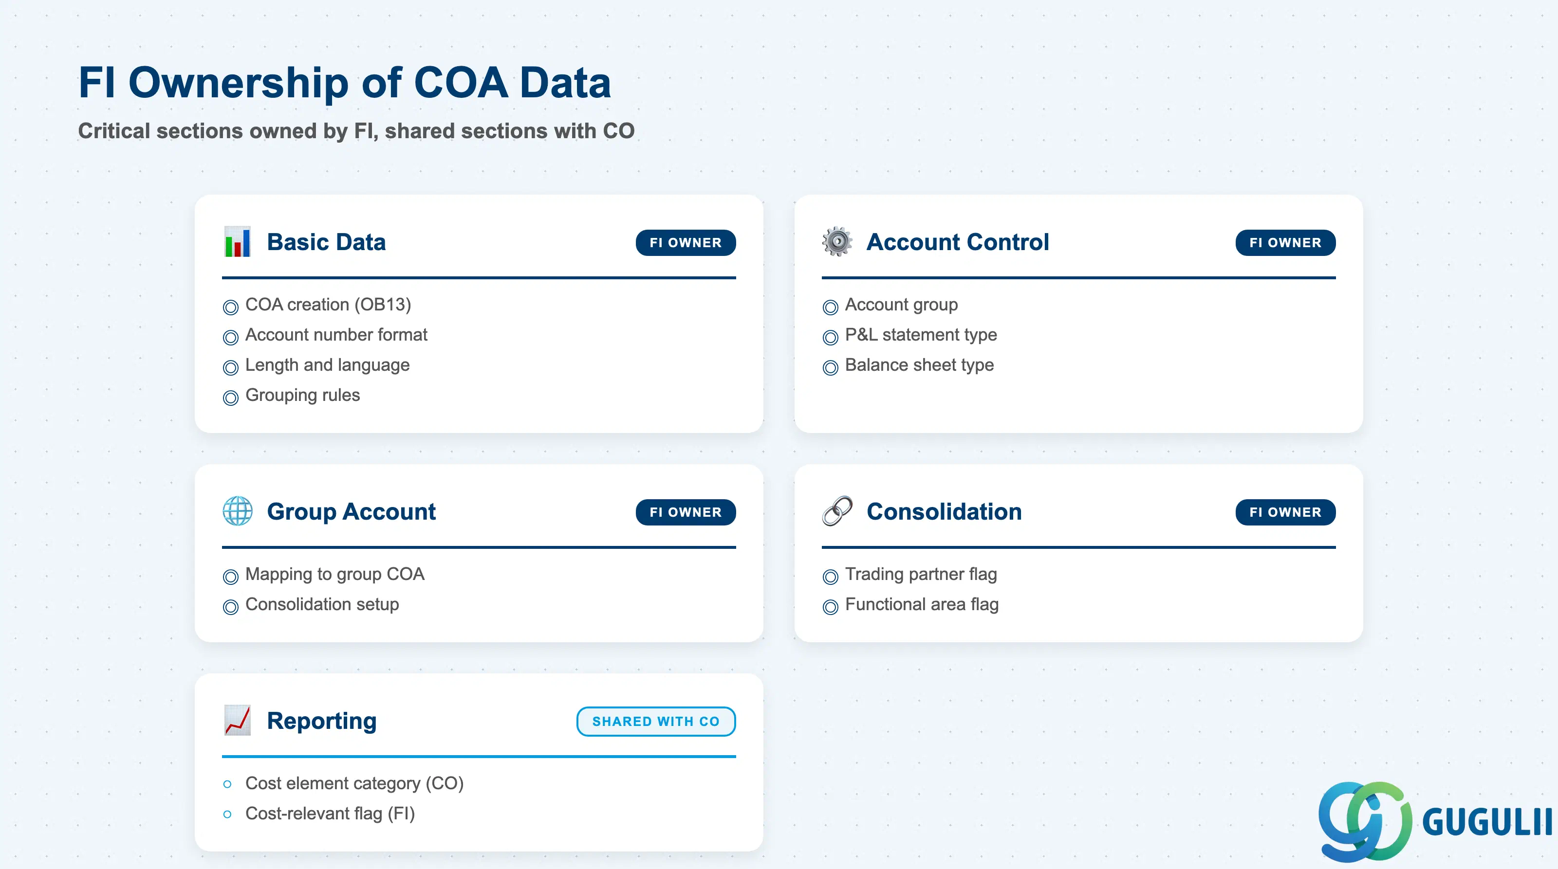Click the bullet ring before 'Account group'
Screen dimensions: 1558x869
click(x=831, y=307)
